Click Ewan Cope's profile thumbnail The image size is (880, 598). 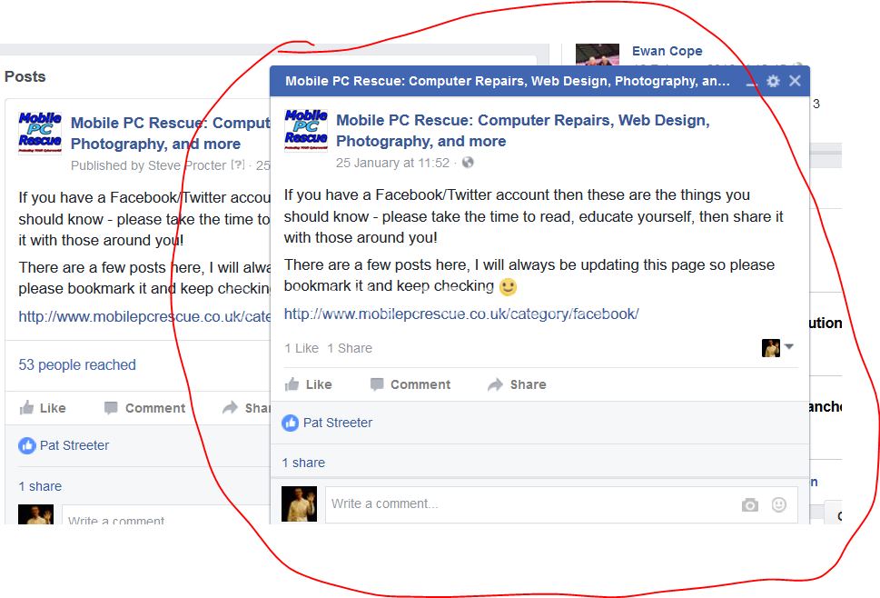click(598, 55)
